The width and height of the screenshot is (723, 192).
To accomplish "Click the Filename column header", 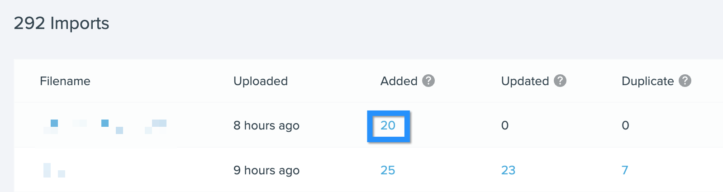I will (65, 81).
